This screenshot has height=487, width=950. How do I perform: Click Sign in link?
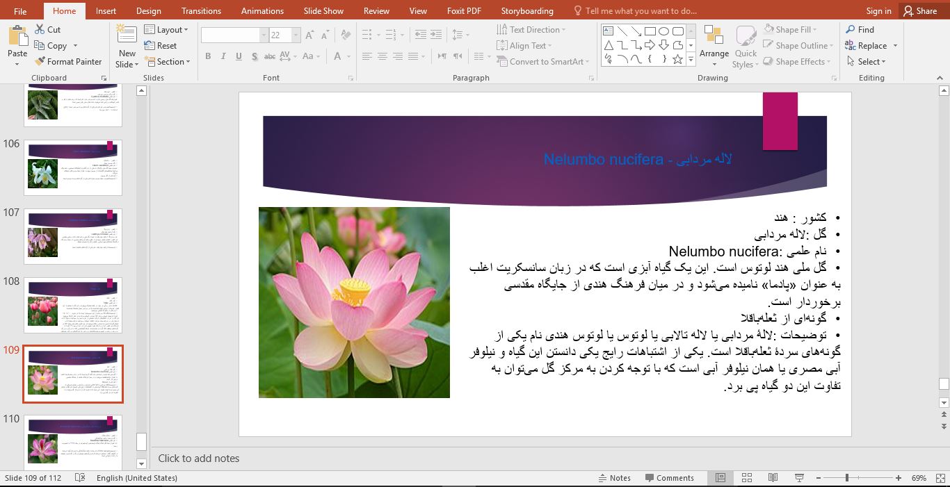(x=878, y=11)
